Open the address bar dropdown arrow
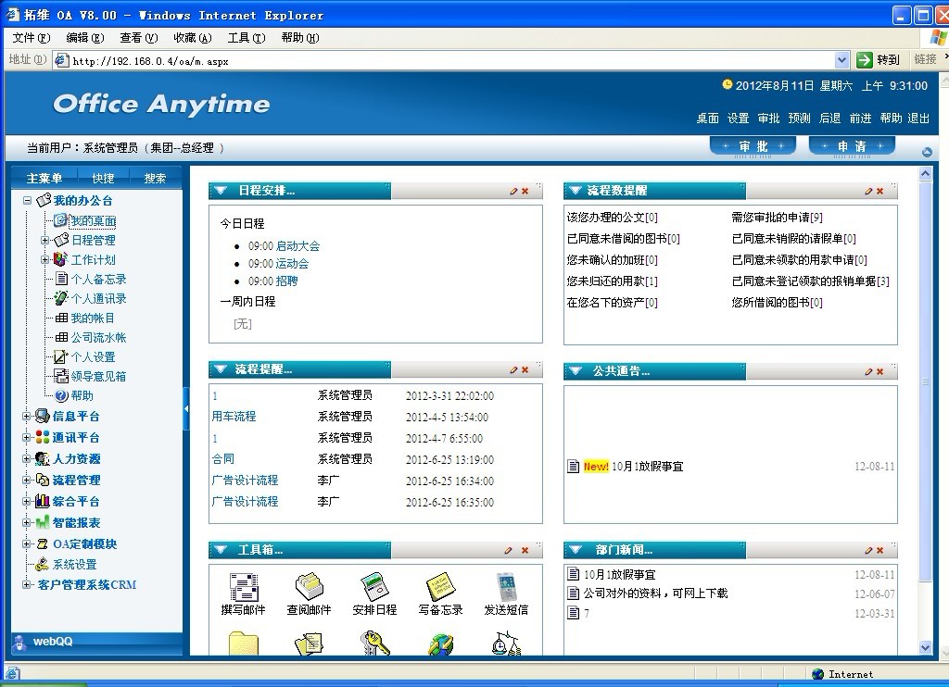949x687 pixels. point(841,60)
